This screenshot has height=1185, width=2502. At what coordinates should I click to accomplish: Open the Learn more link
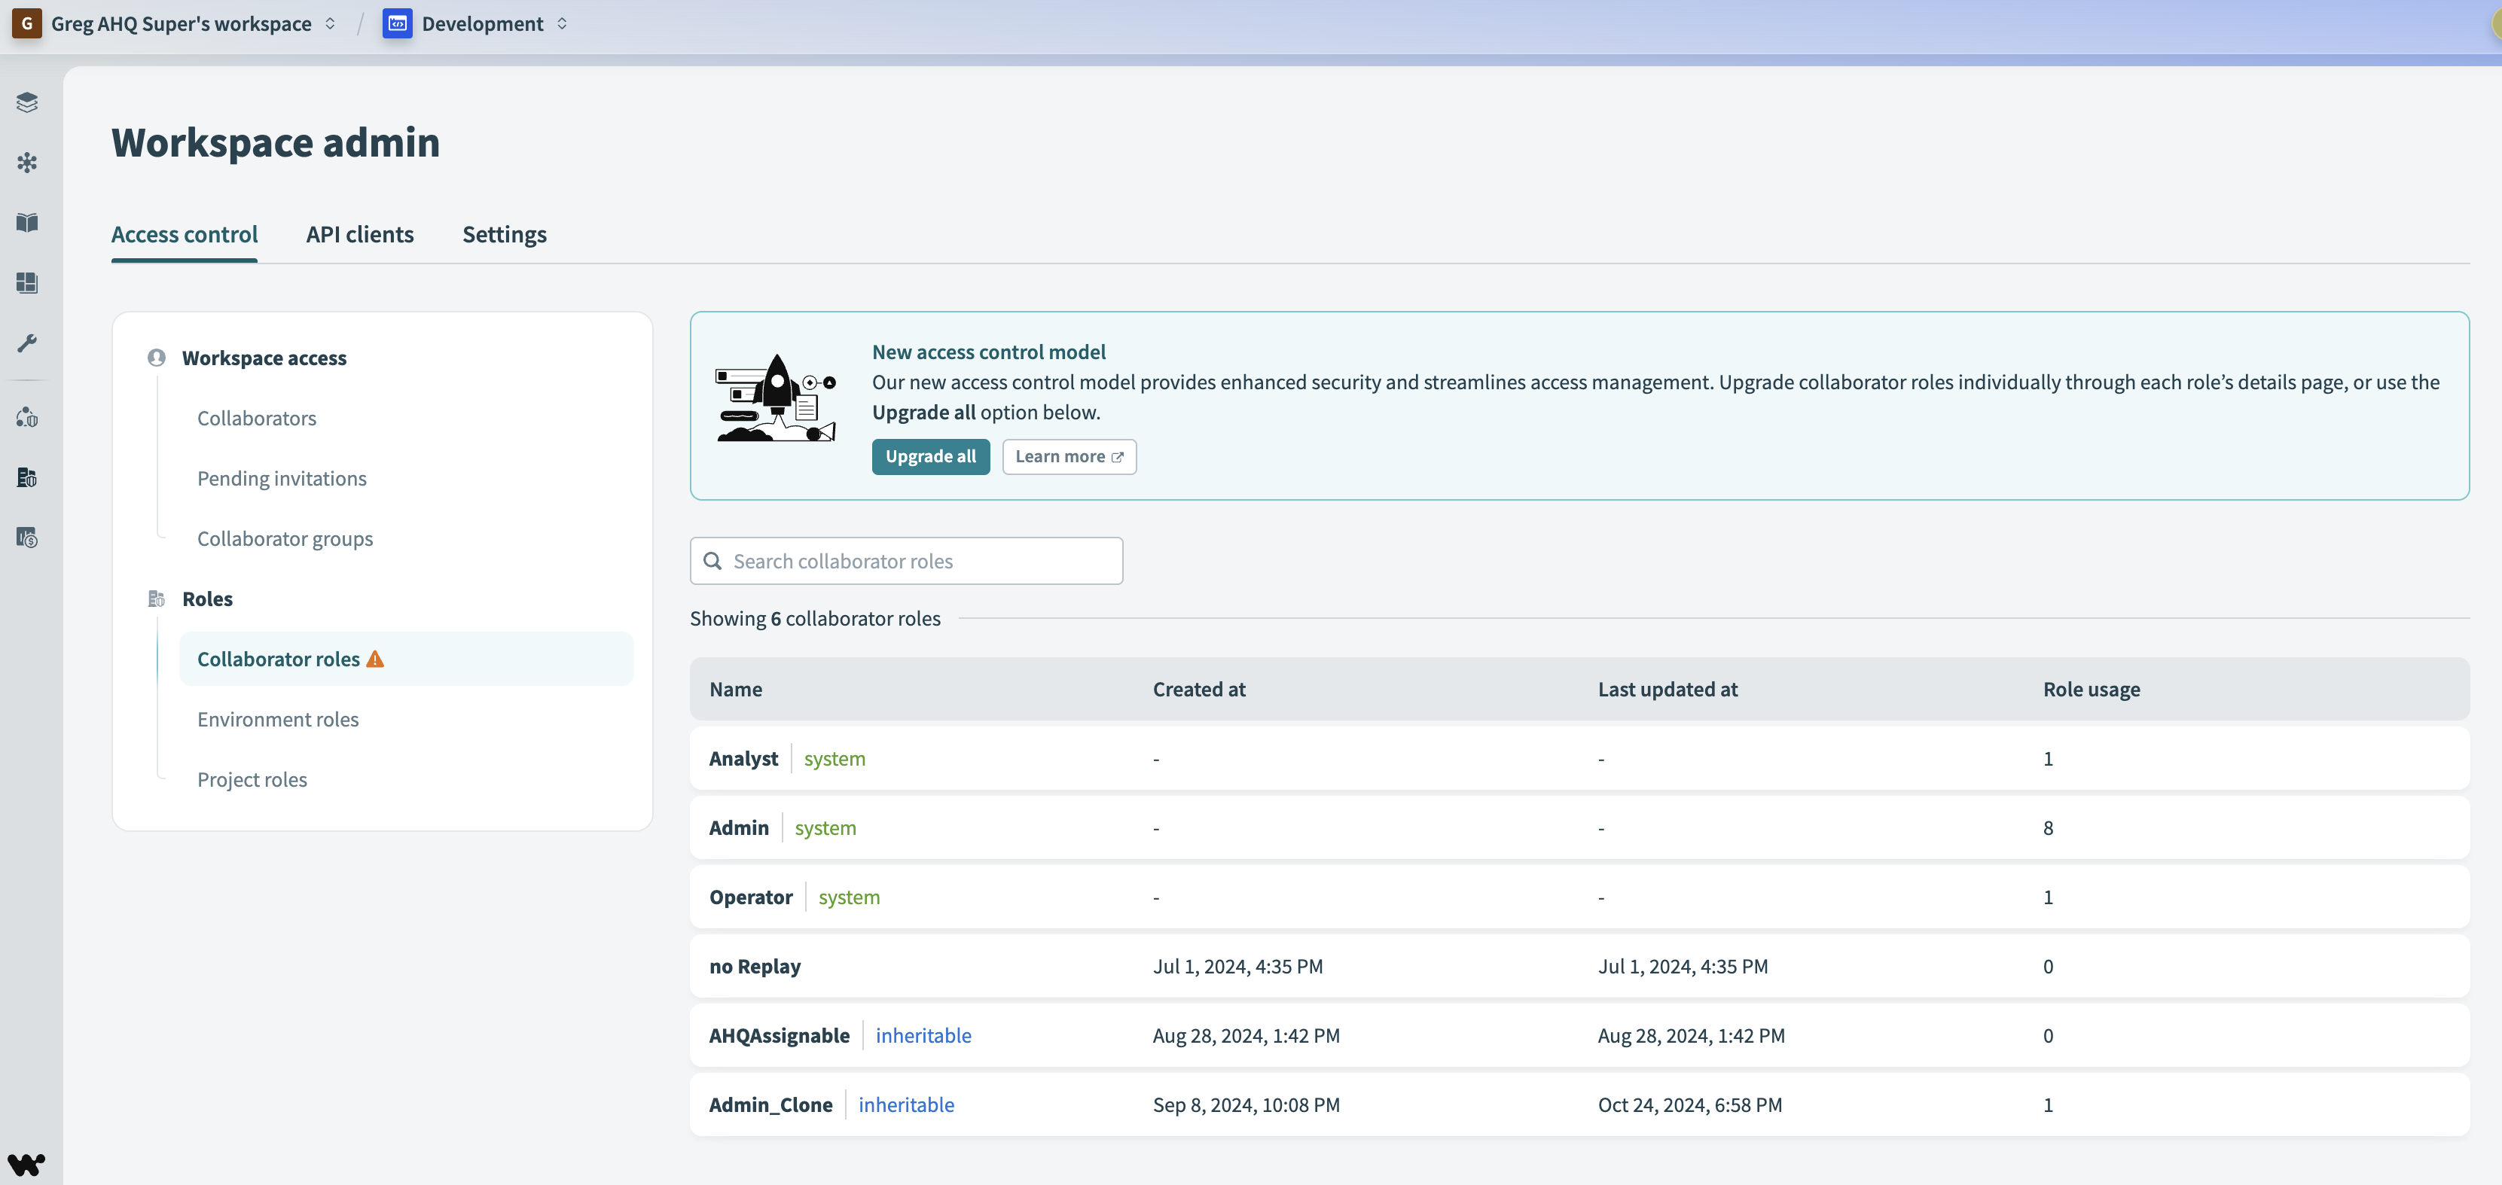pyautogui.click(x=1069, y=456)
